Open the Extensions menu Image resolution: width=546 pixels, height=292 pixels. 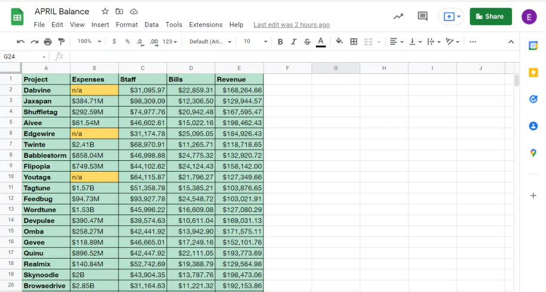206,24
